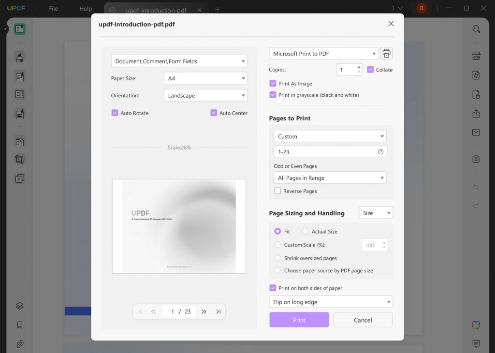This screenshot has height=353, width=495.
Task: Uncheck the Auto Rotate checkbox
Action: tap(115, 113)
